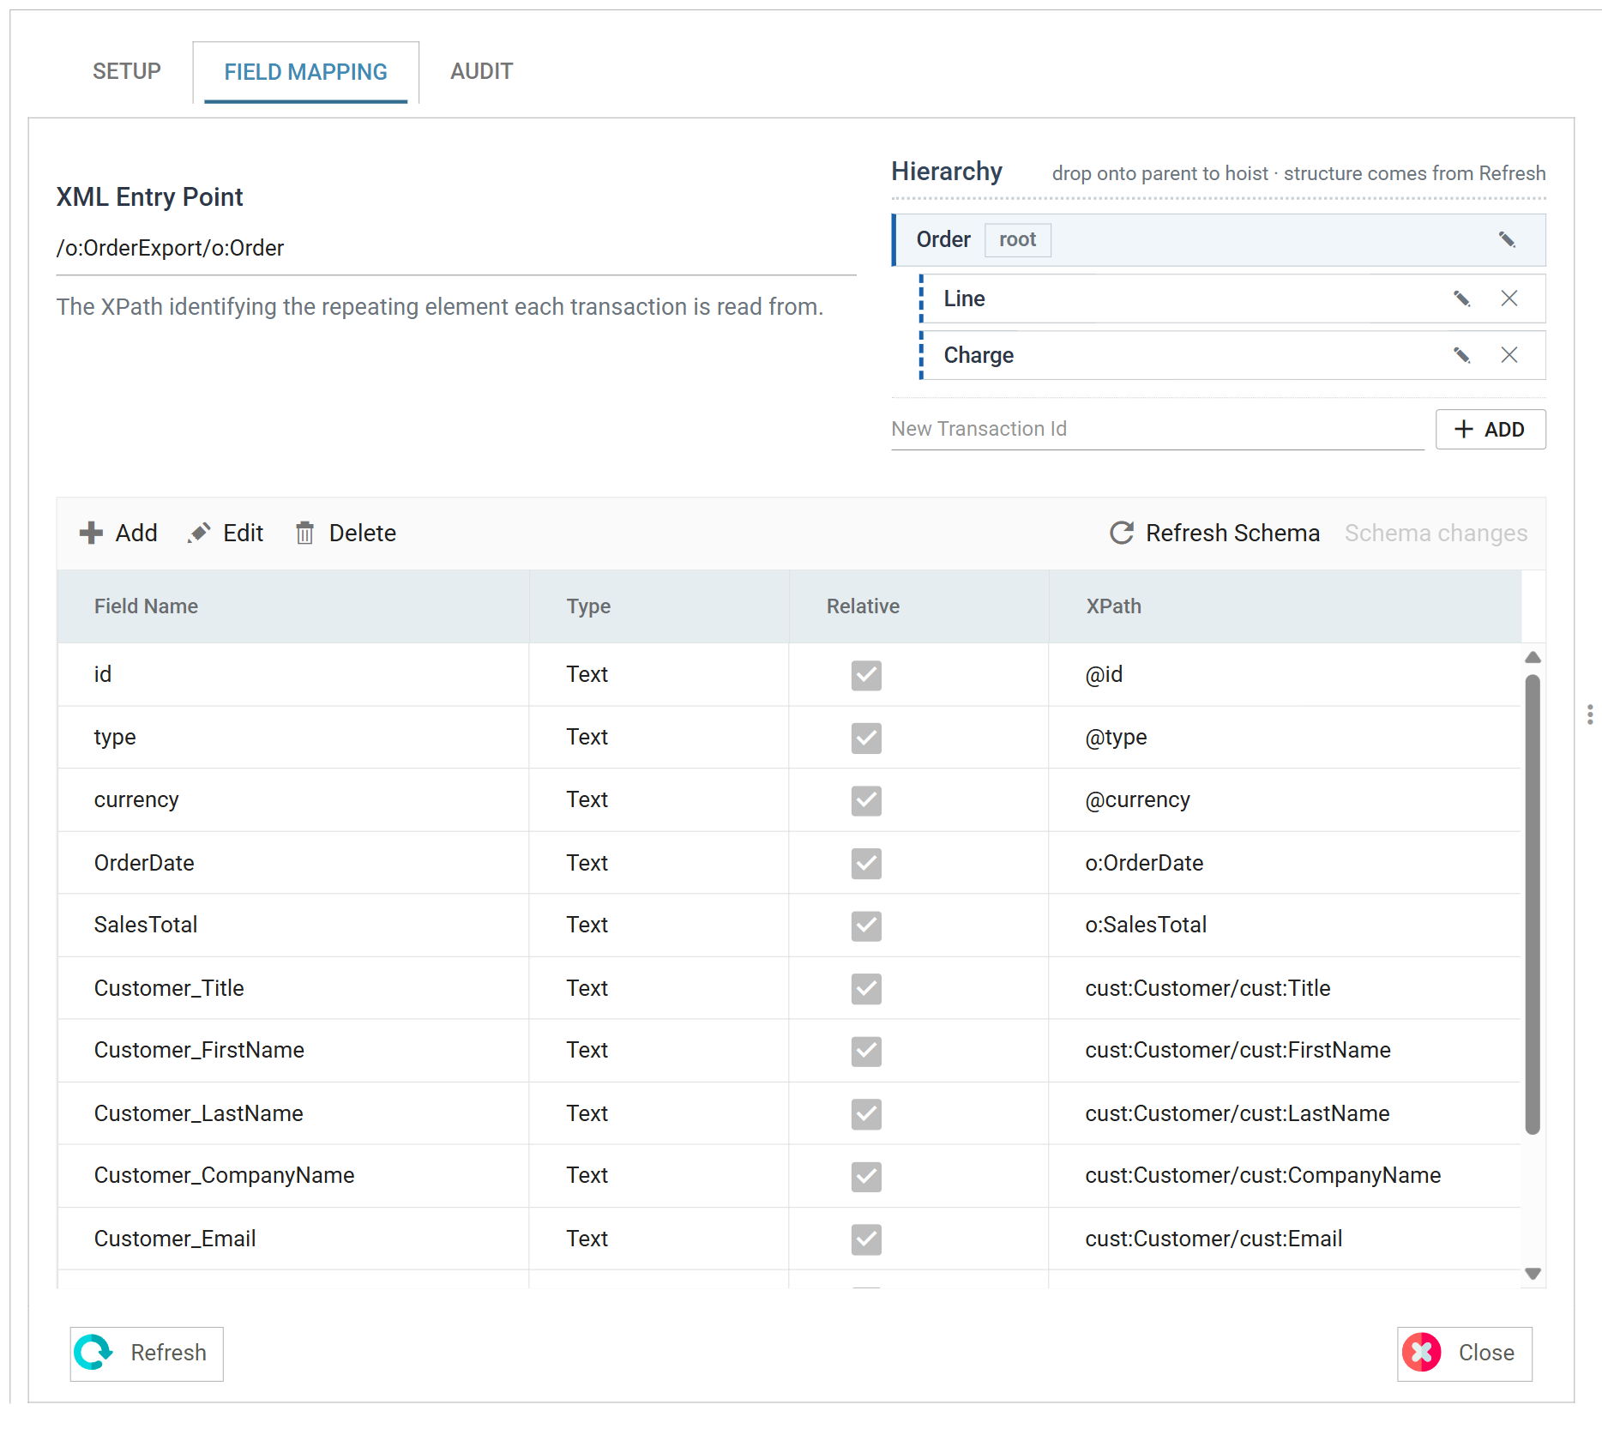Select the Line hierarchy node
Screen dimensions: 1602x1429
click(x=1232, y=298)
